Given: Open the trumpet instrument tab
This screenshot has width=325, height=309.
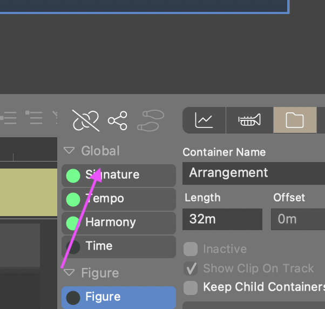Looking at the screenshot, I should click(249, 120).
